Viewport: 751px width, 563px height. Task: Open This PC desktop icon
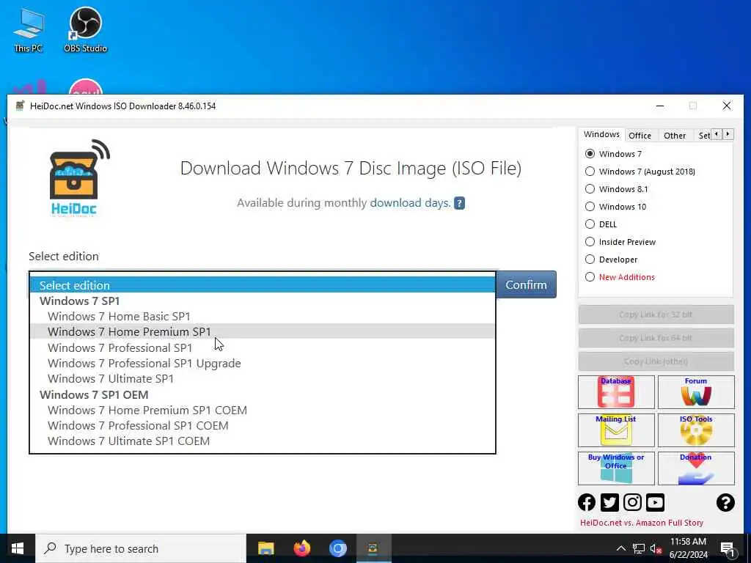point(29,30)
